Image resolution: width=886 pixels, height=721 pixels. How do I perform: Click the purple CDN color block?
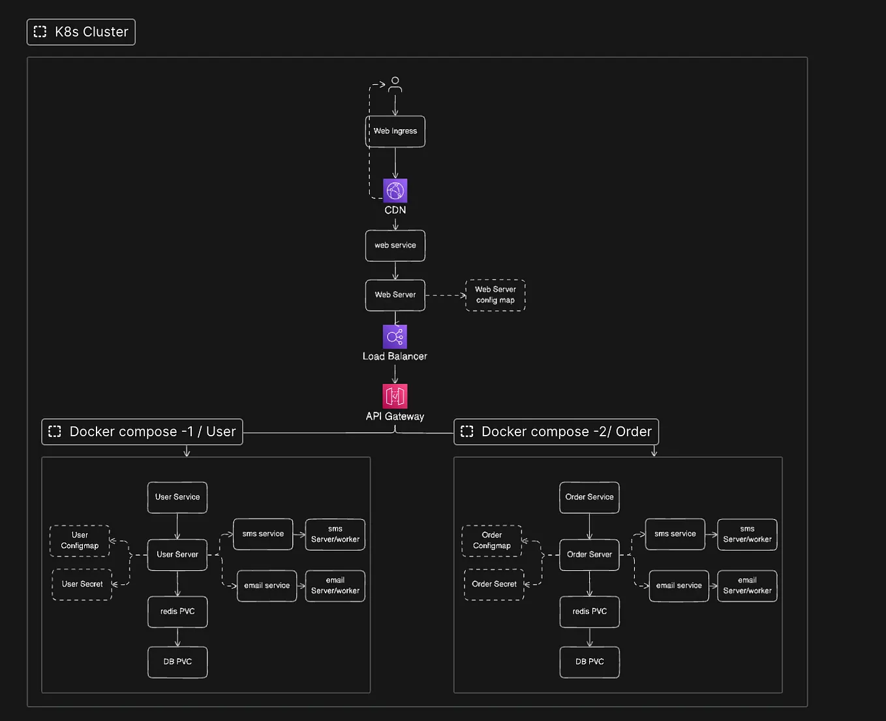(395, 190)
